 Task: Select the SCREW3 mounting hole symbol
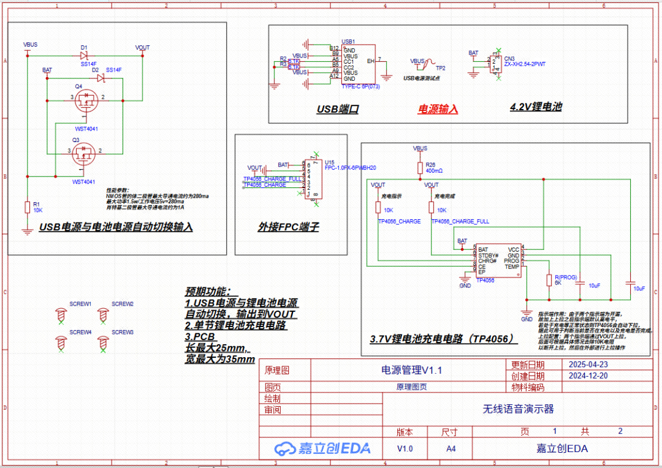(103, 344)
